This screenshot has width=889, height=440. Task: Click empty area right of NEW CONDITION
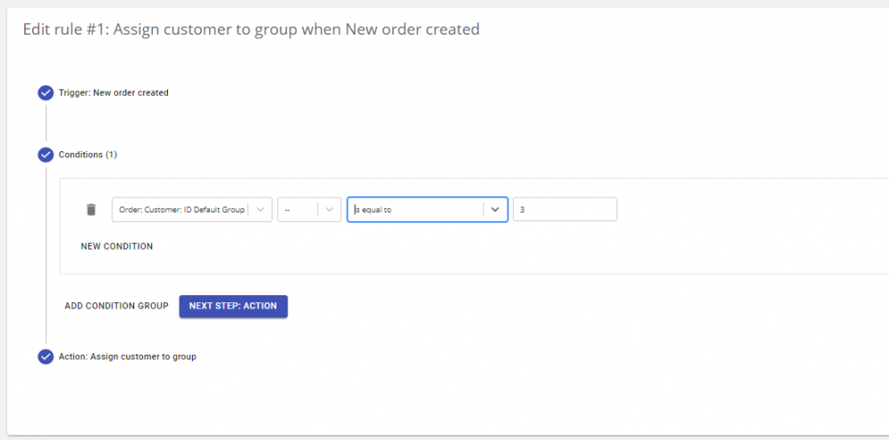[444, 246]
